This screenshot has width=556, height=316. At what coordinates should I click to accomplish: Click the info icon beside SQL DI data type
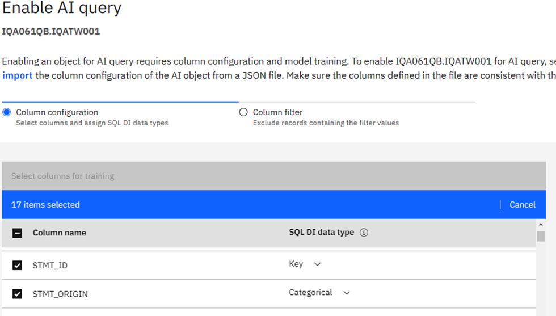tap(364, 233)
